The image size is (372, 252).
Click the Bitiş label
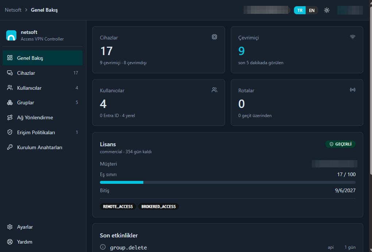coord(105,190)
